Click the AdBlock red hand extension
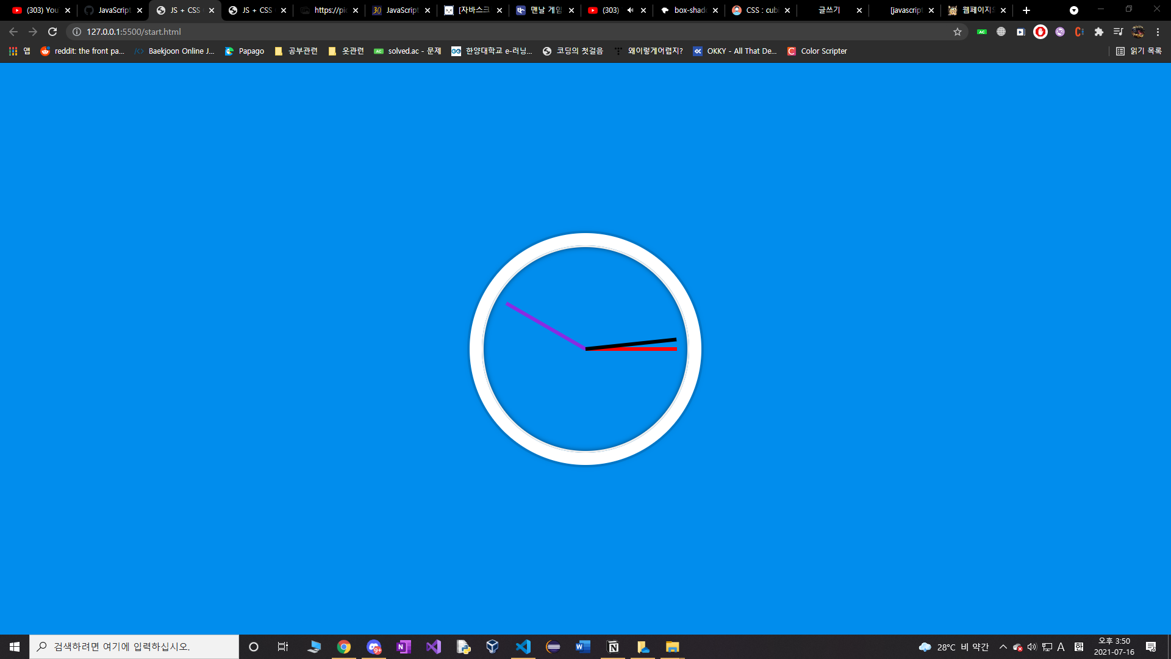This screenshot has height=659, width=1171. click(x=1040, y=32)
